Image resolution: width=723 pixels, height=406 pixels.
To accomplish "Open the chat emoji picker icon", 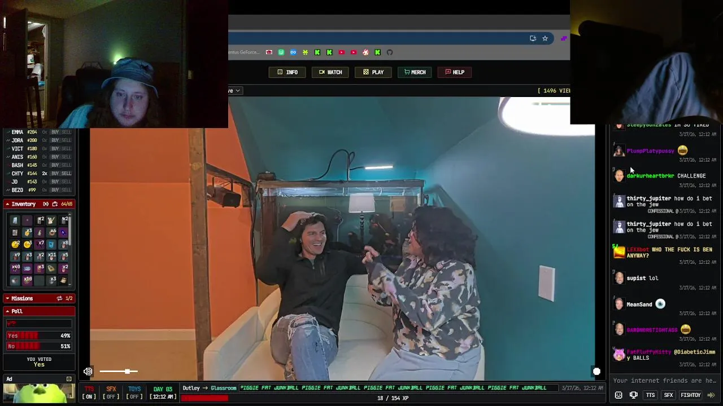I will (619, 395).
